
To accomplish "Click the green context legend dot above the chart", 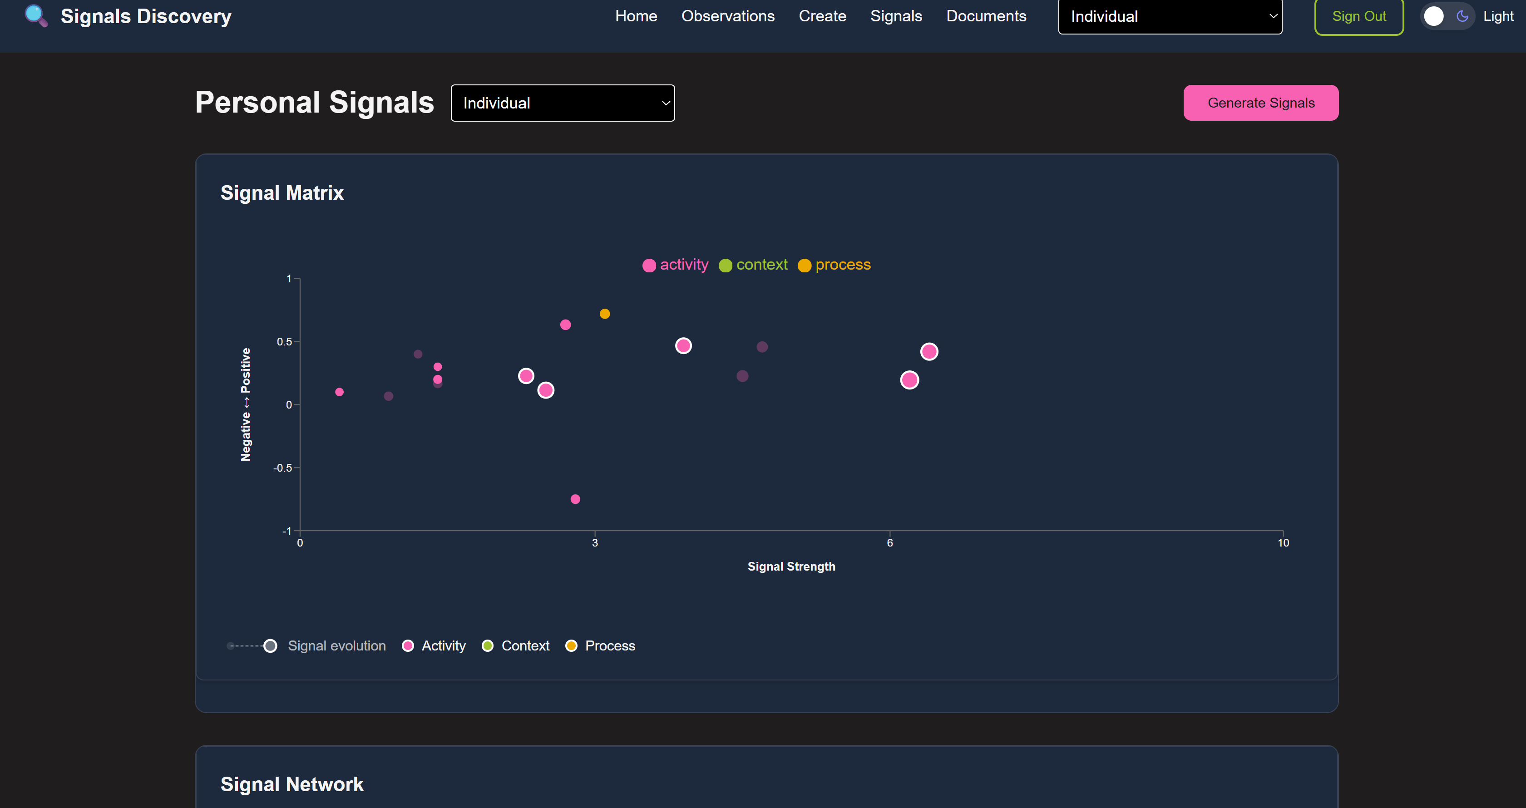I will pyautogui.click(x=725, y=266).
